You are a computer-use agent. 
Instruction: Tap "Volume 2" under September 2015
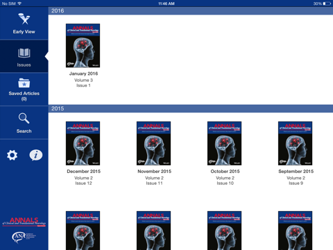296,178
